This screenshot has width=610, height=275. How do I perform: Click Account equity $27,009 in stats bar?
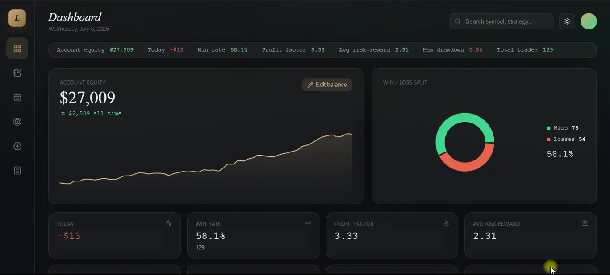coord(95,50)
